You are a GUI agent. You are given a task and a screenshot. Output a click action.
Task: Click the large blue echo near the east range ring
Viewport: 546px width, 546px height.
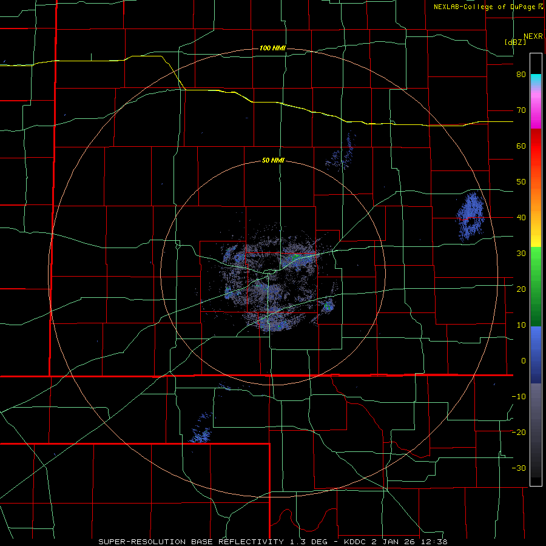pos(470,217)
